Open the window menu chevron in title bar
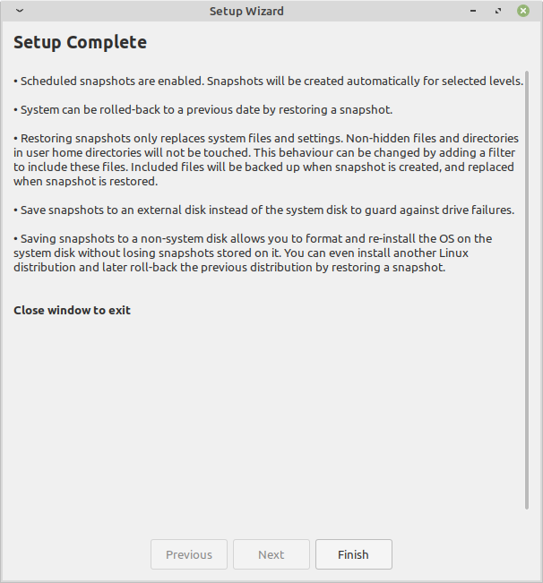Screen dimensions: 543x583 tap(20, 11)
